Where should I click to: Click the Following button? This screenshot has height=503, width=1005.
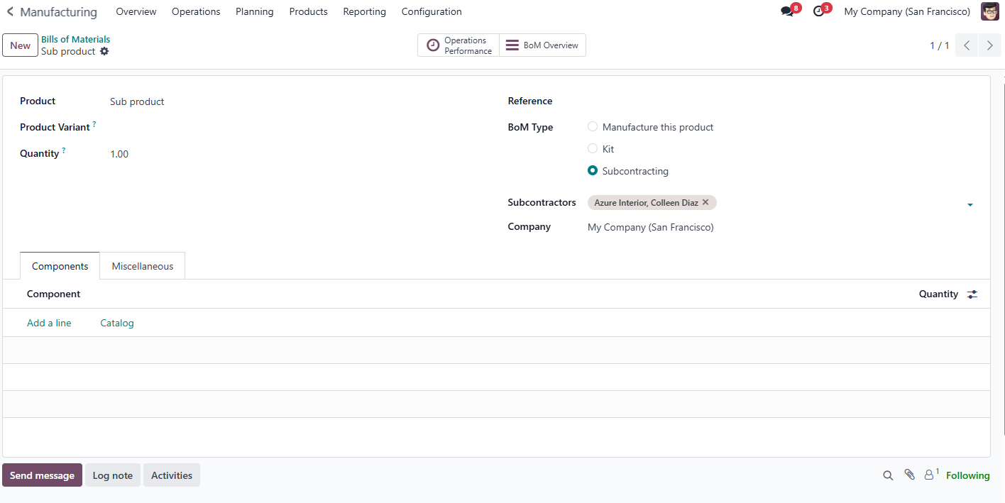968,475
